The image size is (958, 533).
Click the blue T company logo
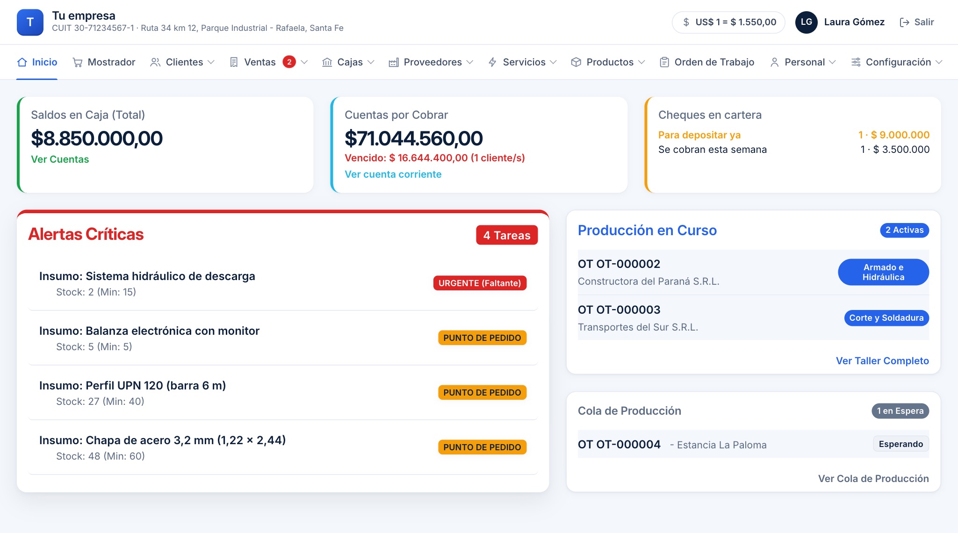[x=30, y=22]
